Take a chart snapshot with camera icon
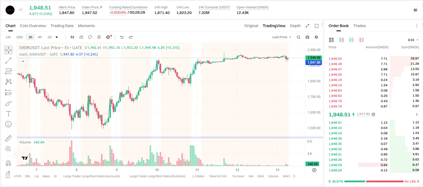This screenshot has width=423, height=187. click(307, 37)
